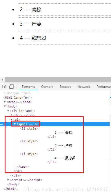Click the three-dots menu beside the span row
This screenshot has width=111, height=195.
pyautogui.click(x=2, y=124)
